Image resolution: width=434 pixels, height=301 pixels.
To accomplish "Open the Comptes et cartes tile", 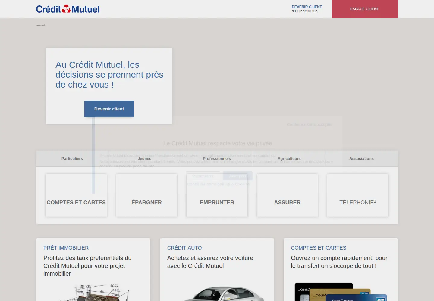I will [x=76, y=195].
